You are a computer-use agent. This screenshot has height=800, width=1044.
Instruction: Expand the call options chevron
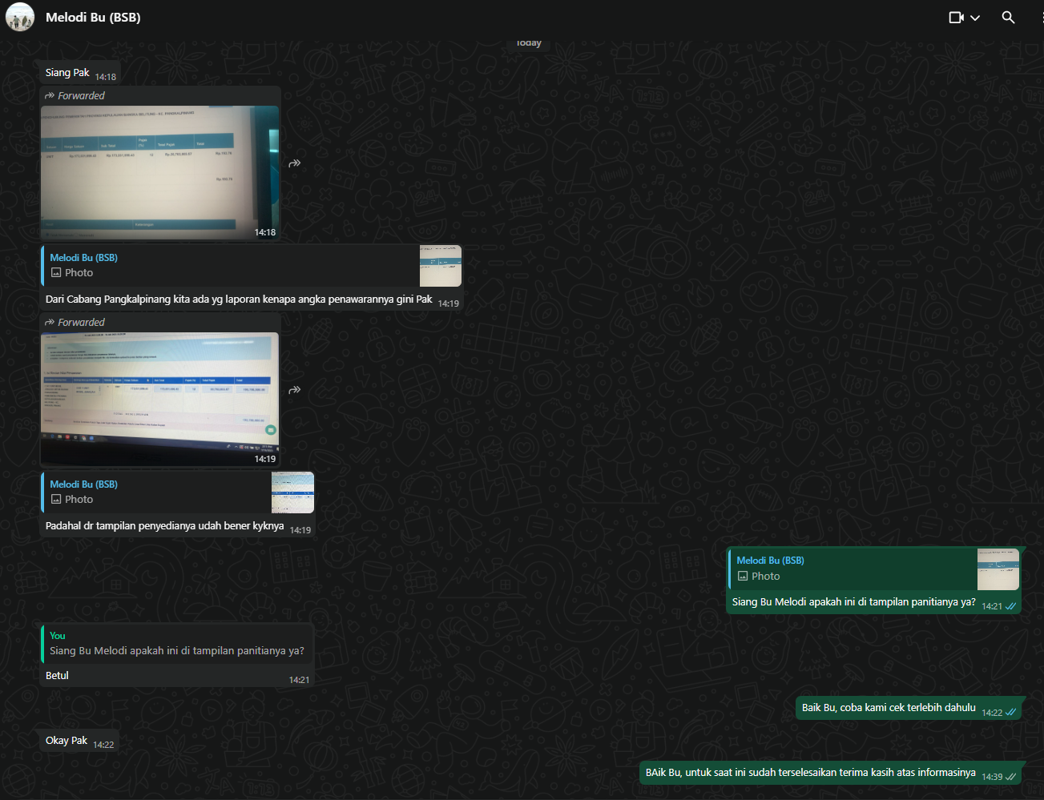[975, 18]
